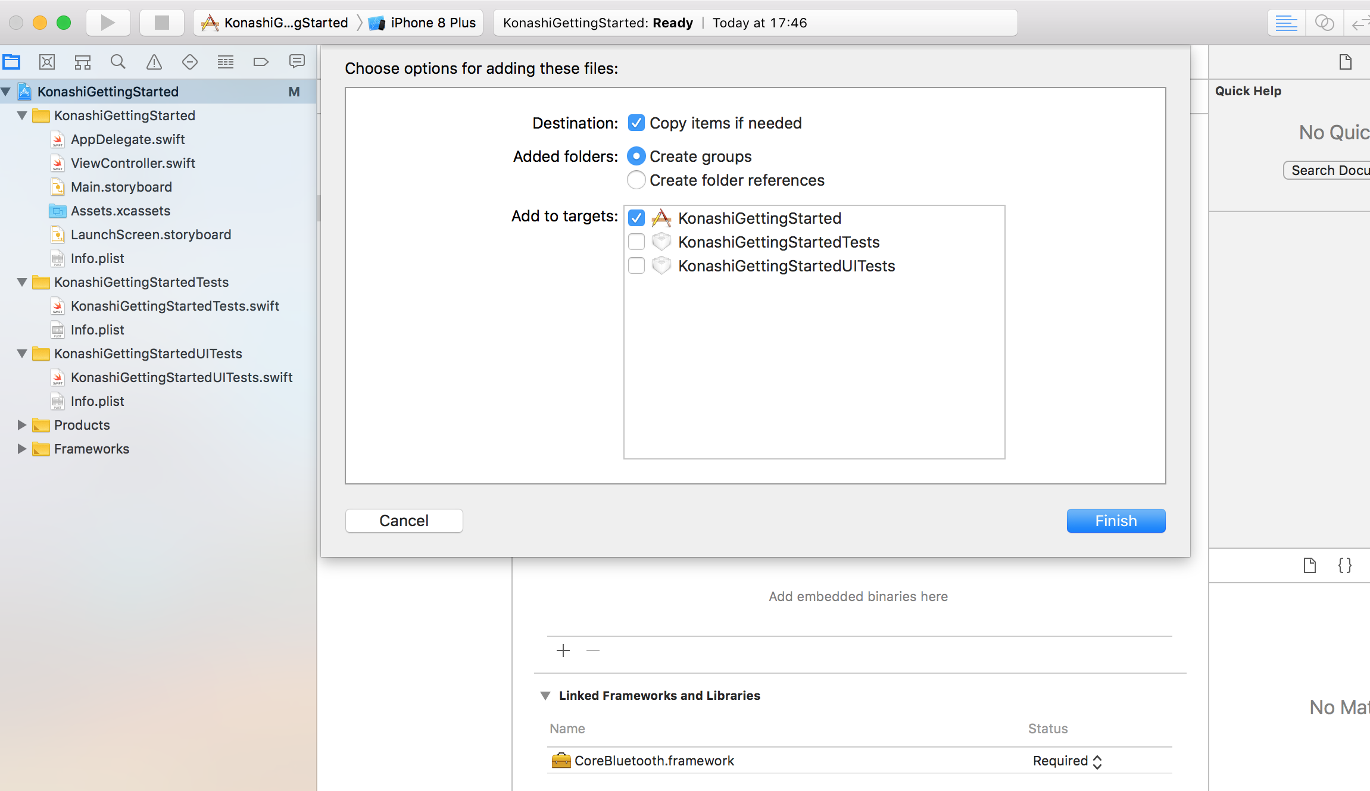Click the Finish button

[x=1116, y=521]
